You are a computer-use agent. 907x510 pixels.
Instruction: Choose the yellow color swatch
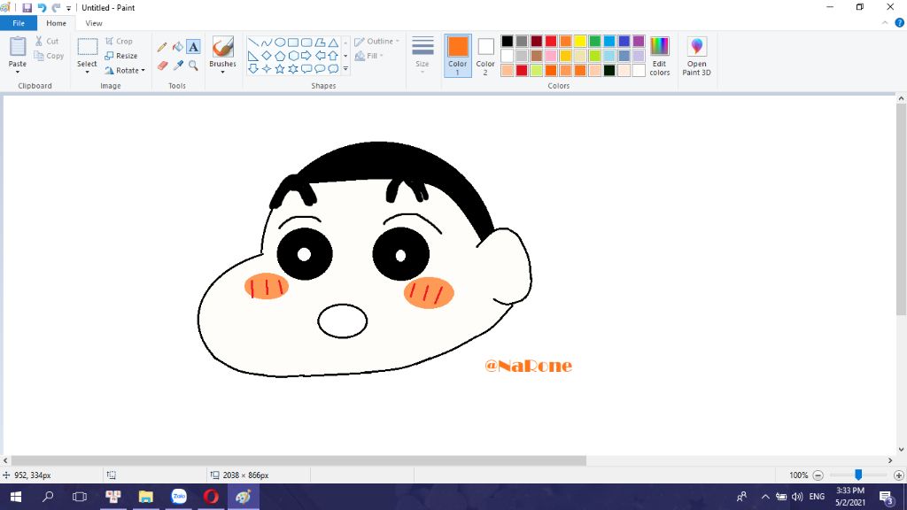pos(580,41)
